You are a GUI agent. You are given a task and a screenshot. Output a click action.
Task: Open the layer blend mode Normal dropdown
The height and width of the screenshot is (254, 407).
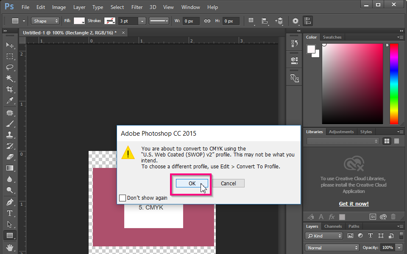click(332, 248)
